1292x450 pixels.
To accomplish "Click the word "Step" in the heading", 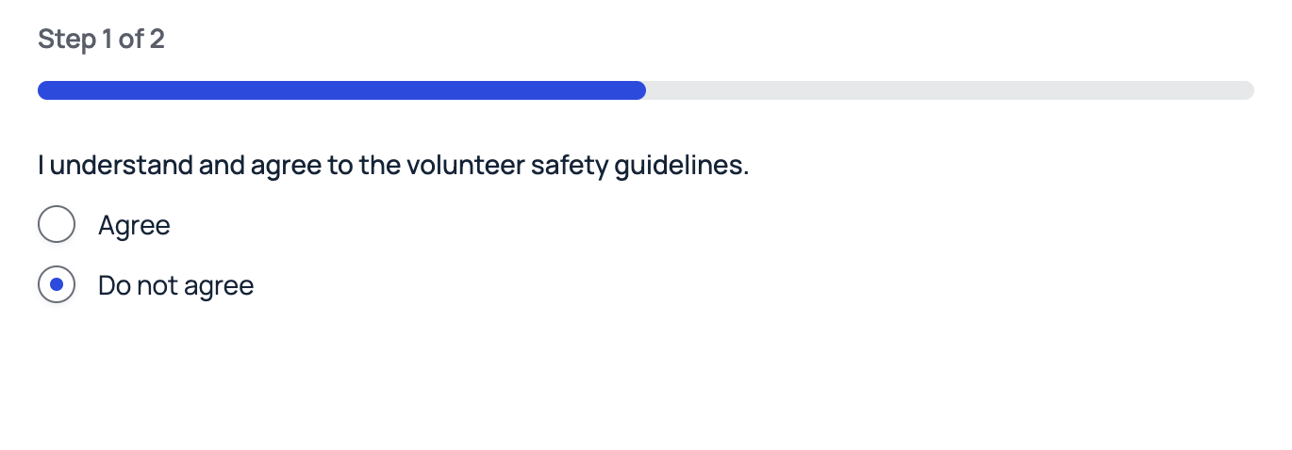I will 66,40.
